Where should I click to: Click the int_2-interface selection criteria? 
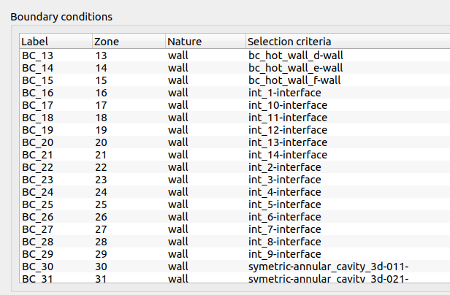284,167
